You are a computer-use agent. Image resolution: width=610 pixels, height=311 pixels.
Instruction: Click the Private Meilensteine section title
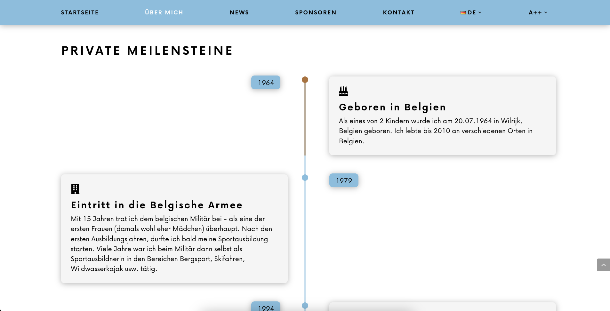point(147,51)
